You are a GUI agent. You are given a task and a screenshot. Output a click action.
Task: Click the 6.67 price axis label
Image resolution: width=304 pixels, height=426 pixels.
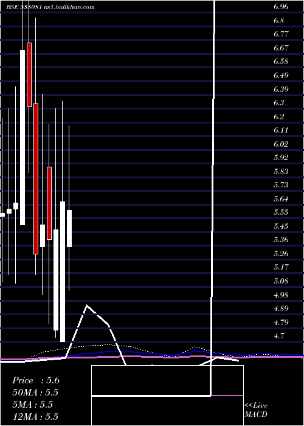(x=281, y=48)
